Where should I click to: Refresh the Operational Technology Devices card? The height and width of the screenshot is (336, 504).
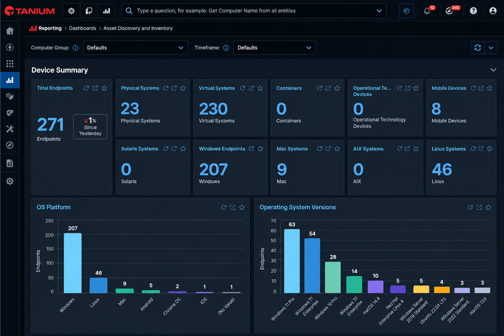[399, 88]
